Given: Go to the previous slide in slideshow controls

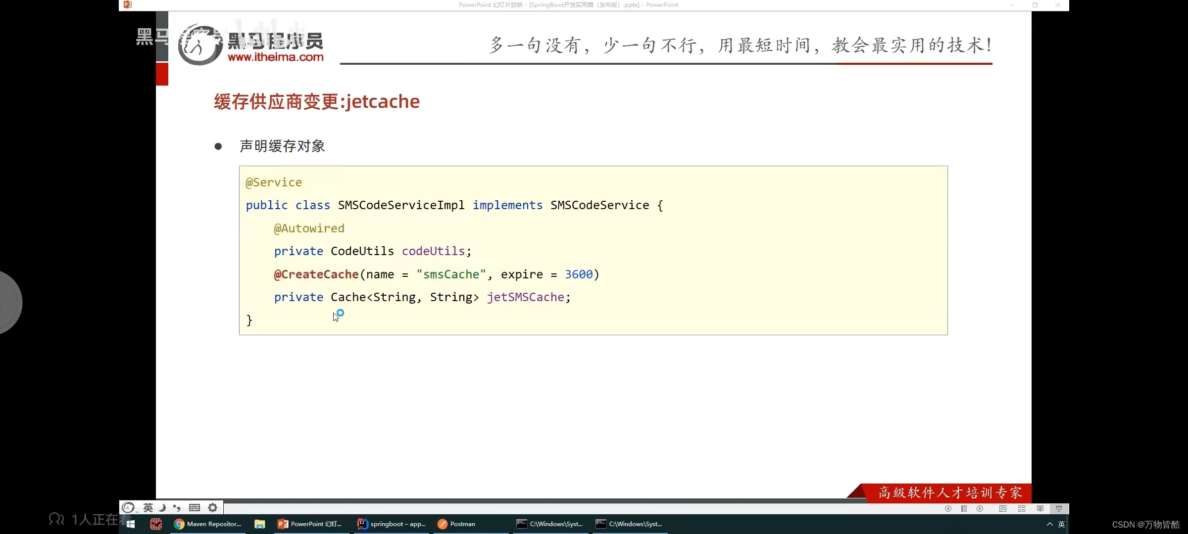Looking at the screenshot, I should pos(948,509).
